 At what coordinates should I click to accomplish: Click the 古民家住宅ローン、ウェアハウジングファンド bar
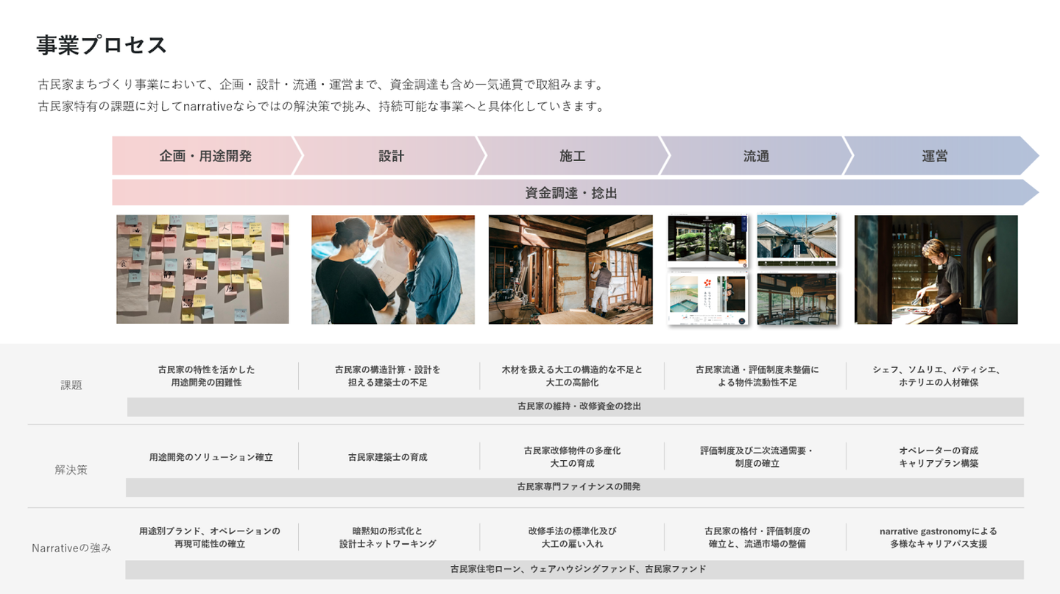575,570
